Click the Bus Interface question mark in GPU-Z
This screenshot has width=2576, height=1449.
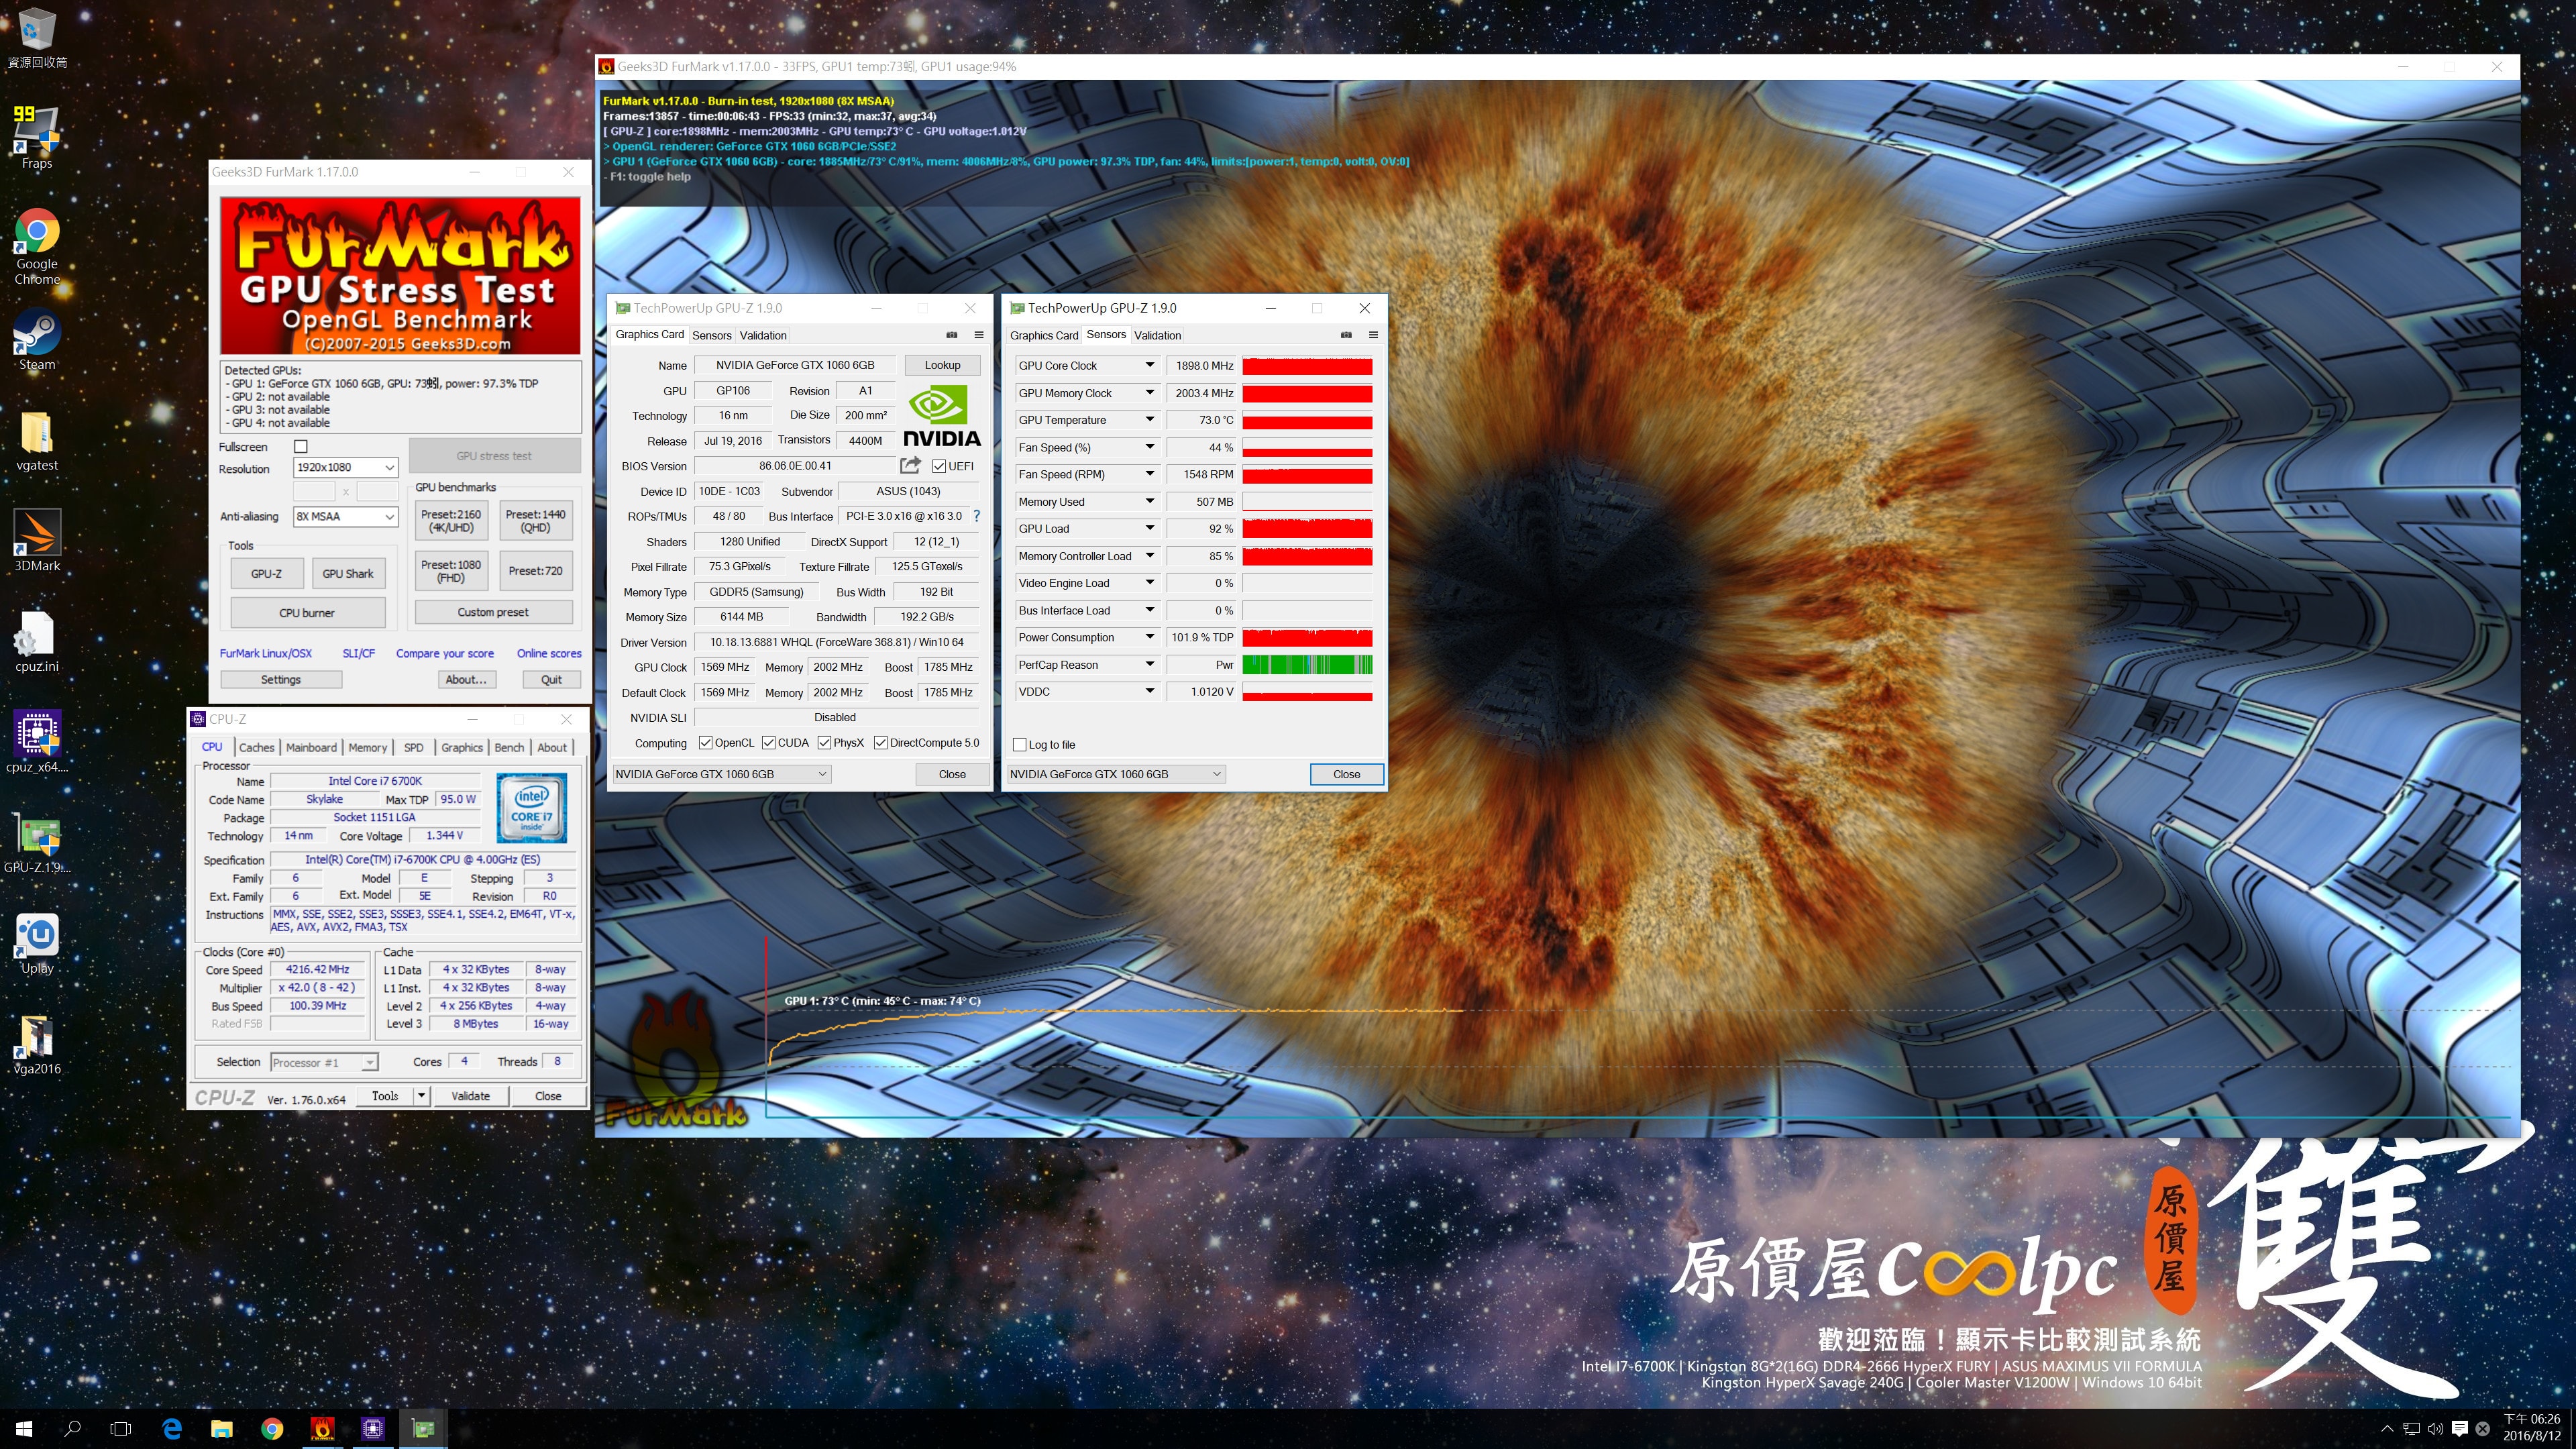977,516
